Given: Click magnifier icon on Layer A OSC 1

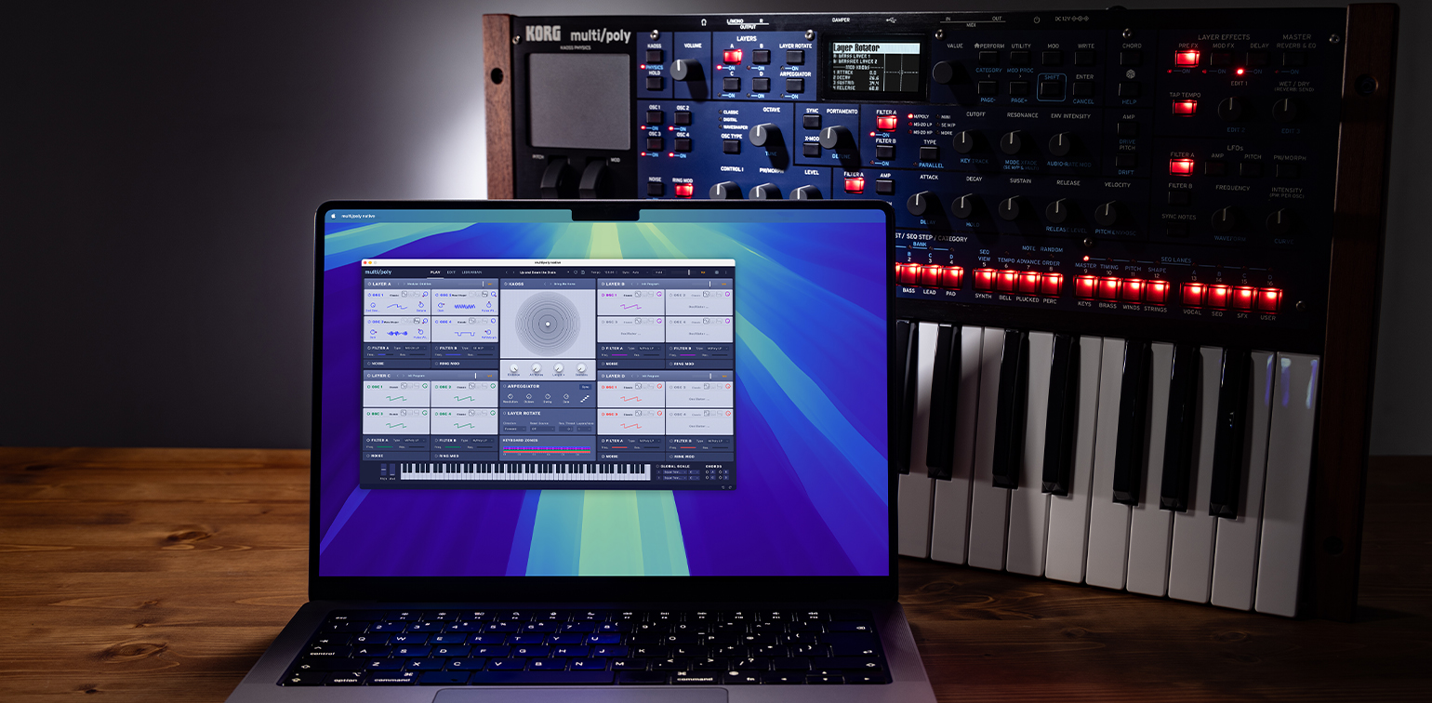Looking at the screenshot, I should [425, 294].
